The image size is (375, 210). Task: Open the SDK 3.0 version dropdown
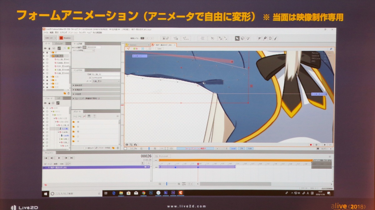click(x=50, y=38)
